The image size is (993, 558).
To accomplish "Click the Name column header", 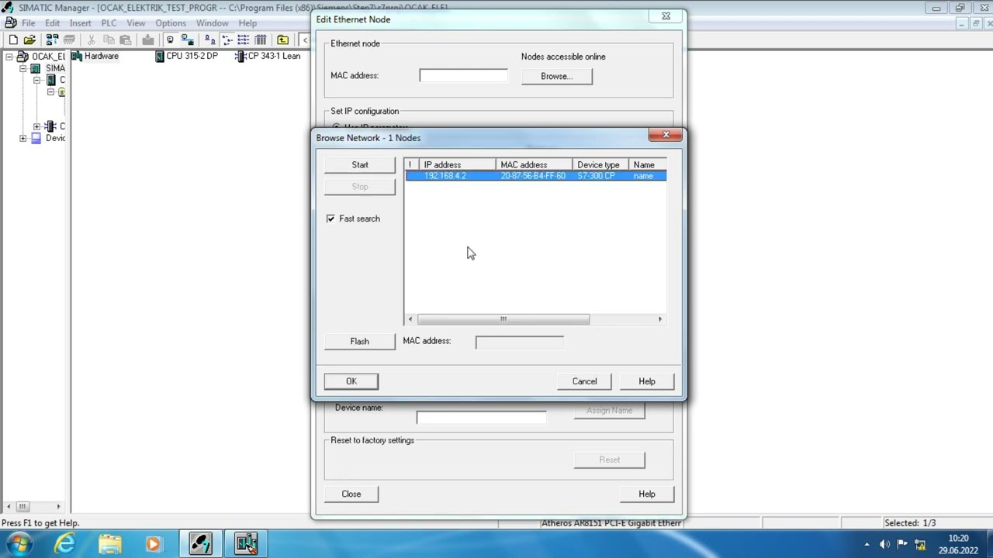I will click(647, 165).
